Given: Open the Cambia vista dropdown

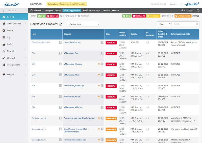Looking at the screenshot, I should pyautogui.click(x=83, y=24).
